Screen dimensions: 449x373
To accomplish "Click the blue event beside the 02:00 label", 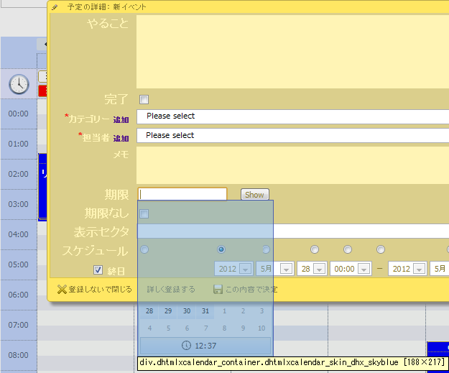I will pyautogui.click(x=42, y=187).
